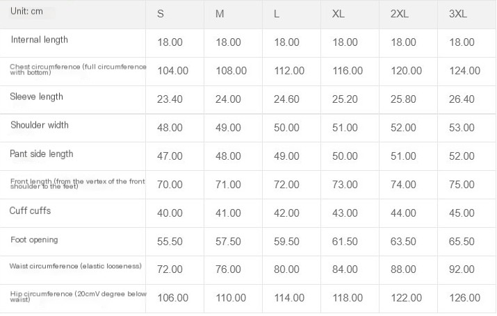This screenshot has height=316, width=497.
Task: Select the 24.60 sleeve length cell
Action: click(286, 99)
